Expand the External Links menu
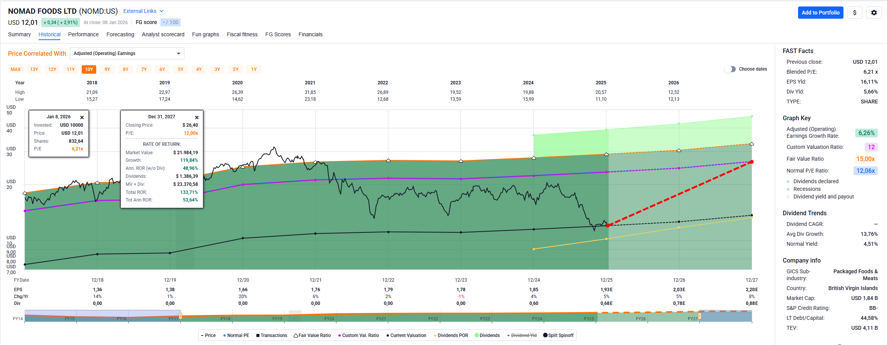Viewport: 887px width, 345px height. (x=143, y=11)
